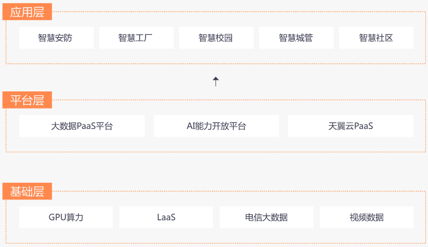Click empty area inside 基础层 dashed frame
The width and height of the screenshot is (428, 247).
215,235
